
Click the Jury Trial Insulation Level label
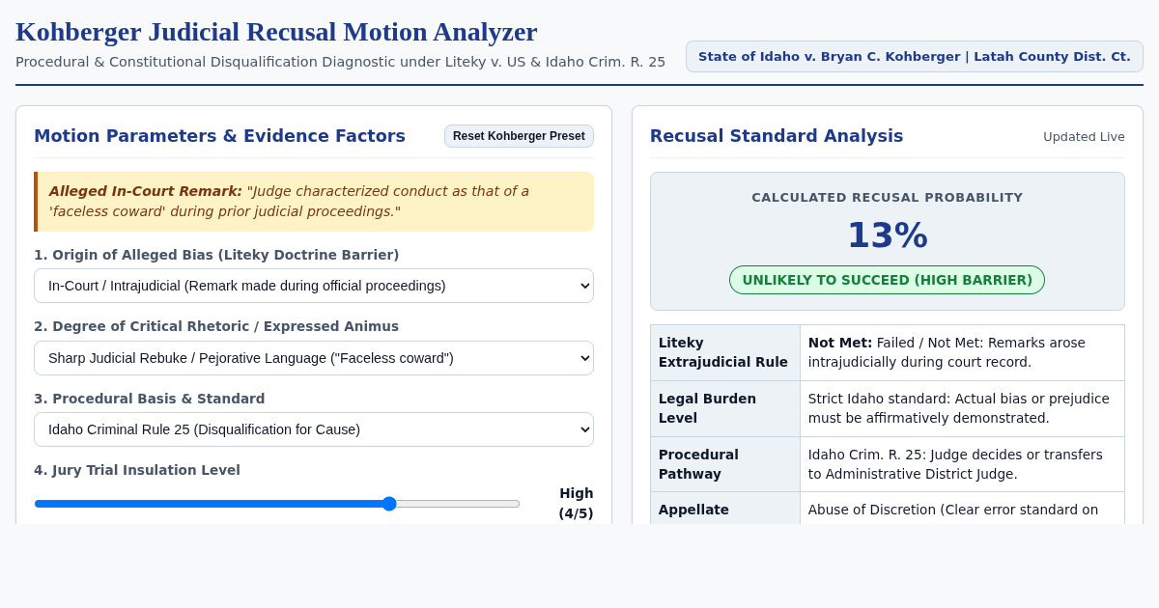tap(137, 470)
